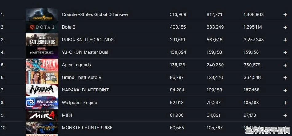The width and height of the screenshot is (292, 136).
Task: Expand the Apex Legends row plus icon
Action: point(285,65)
